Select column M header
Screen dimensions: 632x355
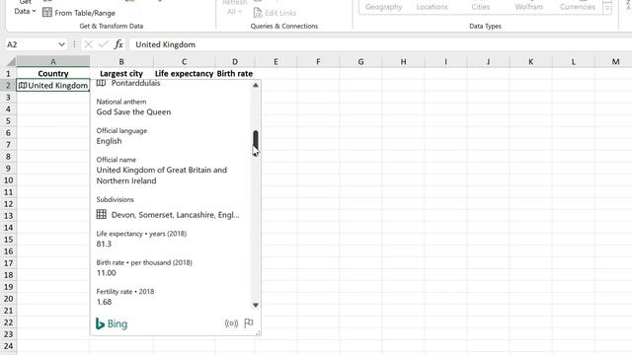tap(615, 61)
